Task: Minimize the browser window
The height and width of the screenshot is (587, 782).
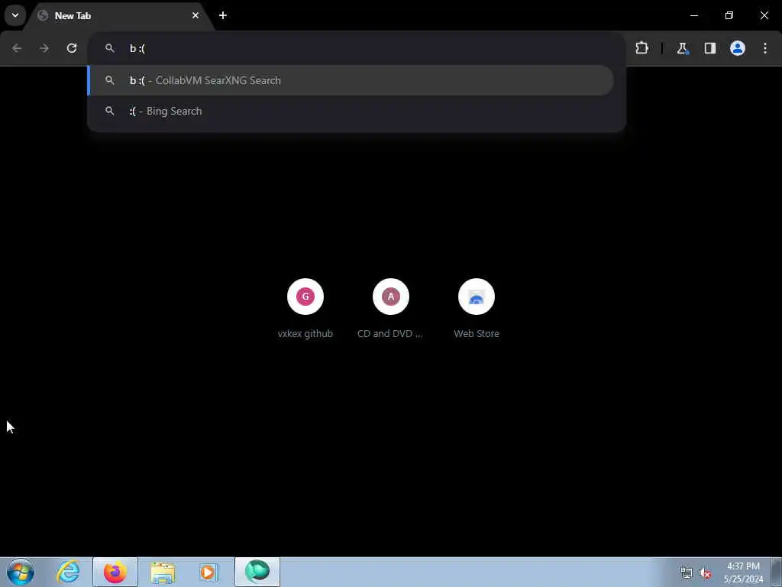Action: 693,15
